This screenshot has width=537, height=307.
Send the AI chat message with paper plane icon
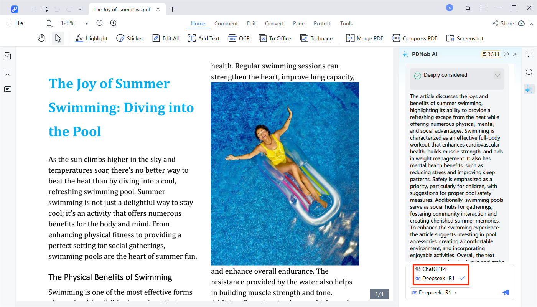point(505,292)
